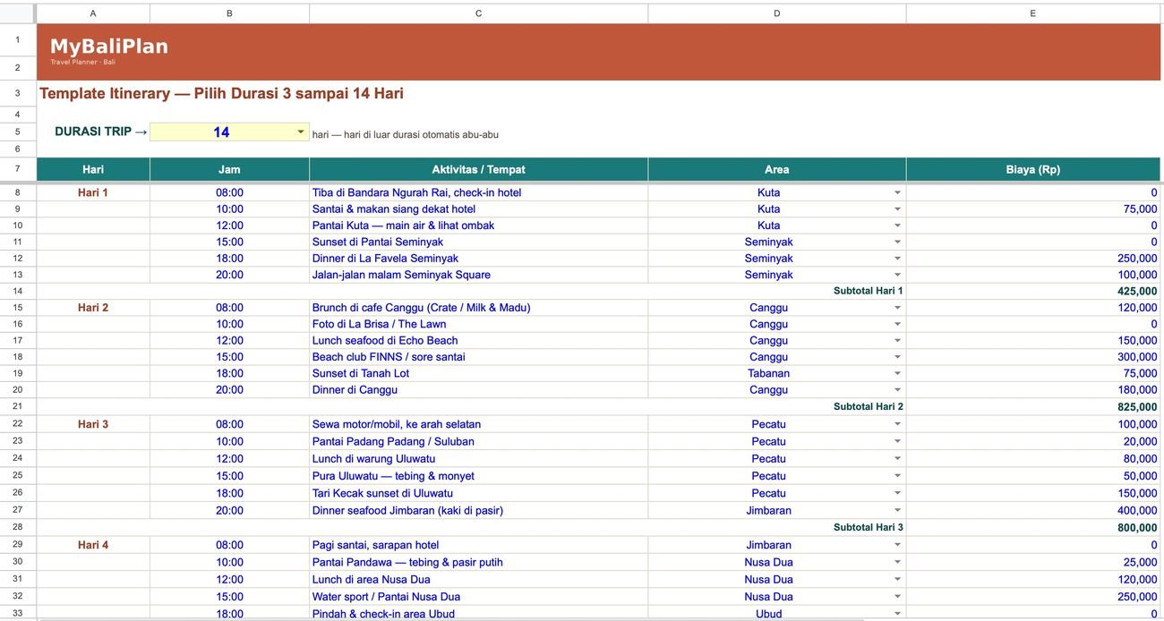Click the Subtotal Hari 3 label
The width and height of the screenshot is (1164, 621).
pyautogui.click(x=868, y=527)
